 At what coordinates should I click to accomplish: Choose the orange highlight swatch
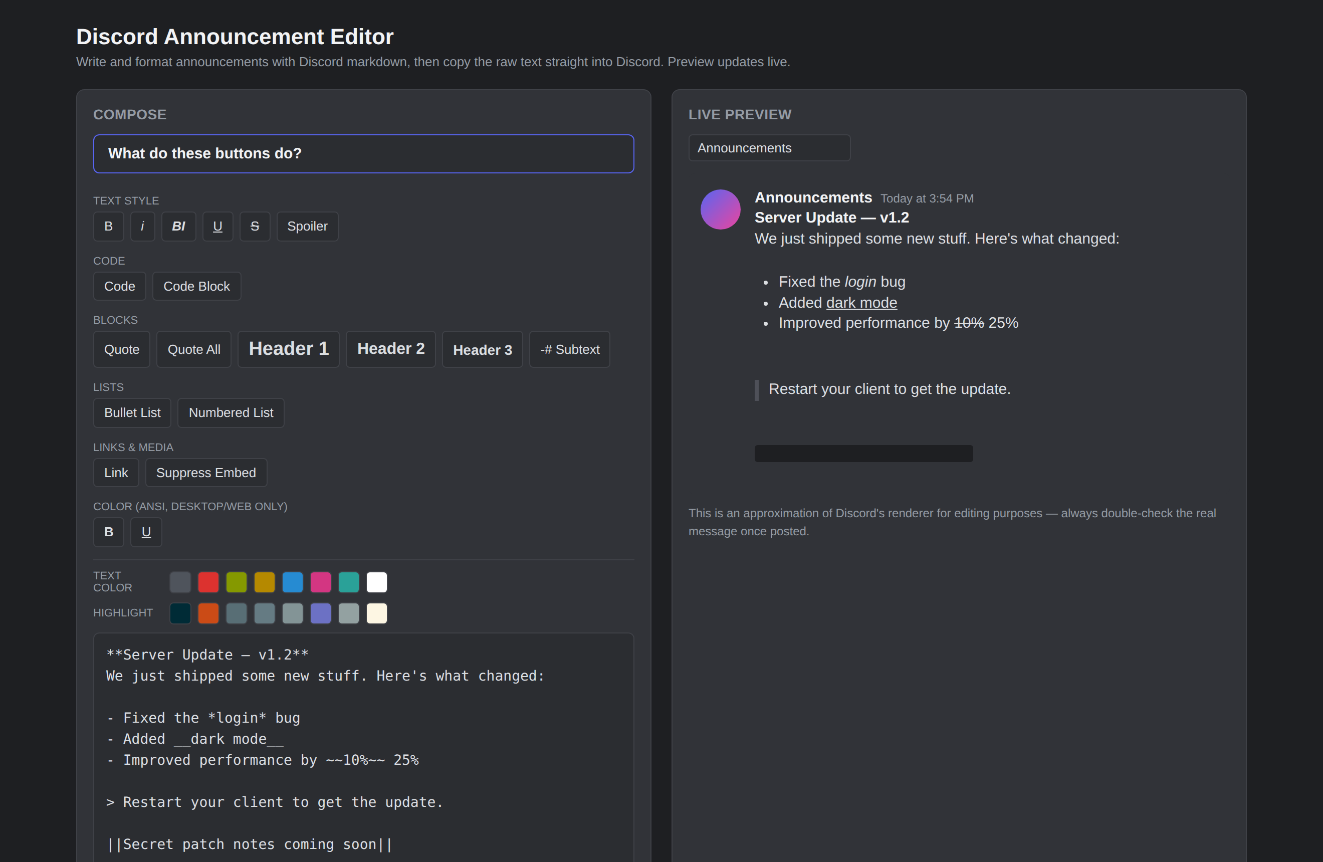pos(208,613)
